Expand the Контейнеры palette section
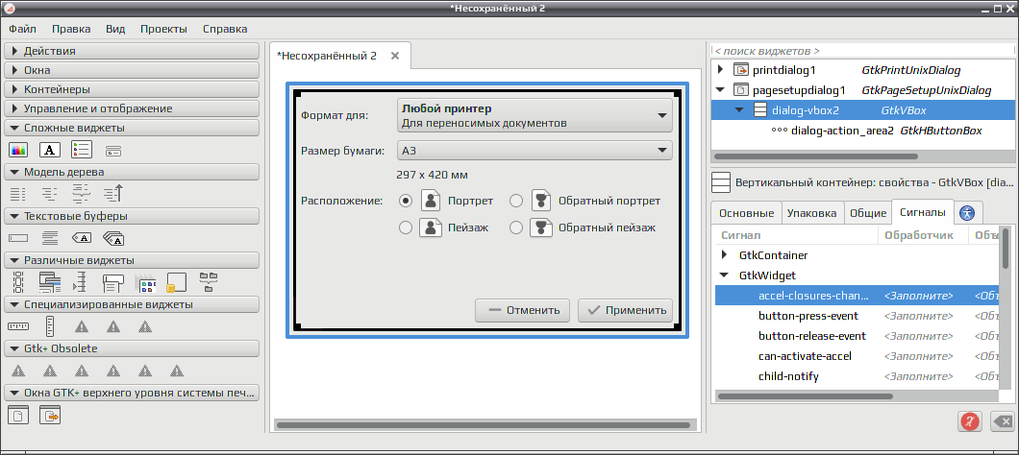 coord(132,89)
